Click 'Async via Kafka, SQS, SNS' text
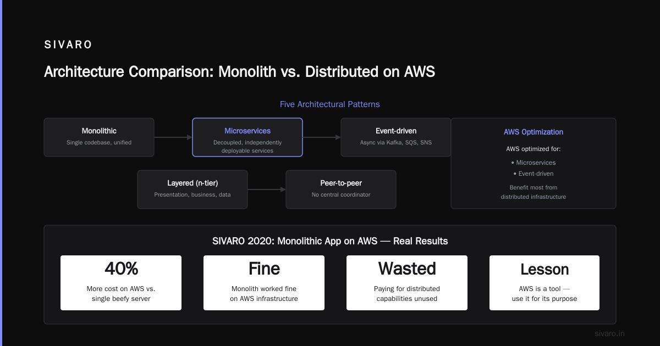Viewport: 660px width, 346px height. click(396, 143)
